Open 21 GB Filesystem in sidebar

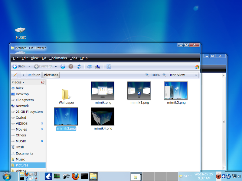tap(28, 112)
